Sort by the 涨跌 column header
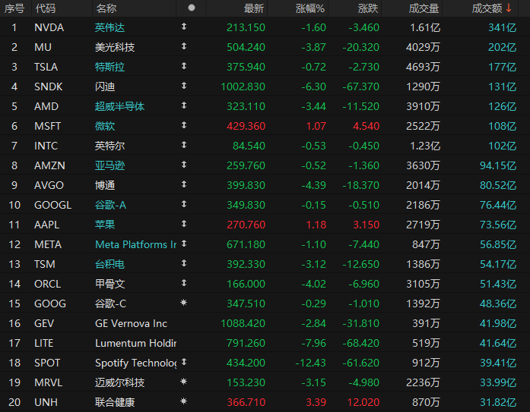 (x=368, y=8)
